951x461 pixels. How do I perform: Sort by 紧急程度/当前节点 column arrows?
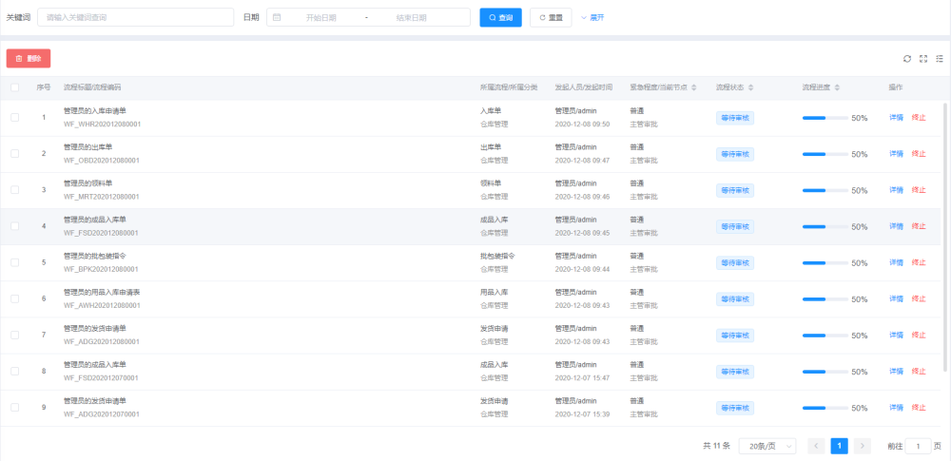click(694, 88)
